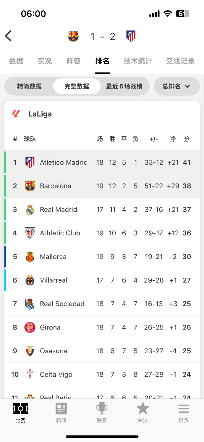Switch to 最近5场战绩 view
This screenshot has width=204, height=442.
[124, 86]
